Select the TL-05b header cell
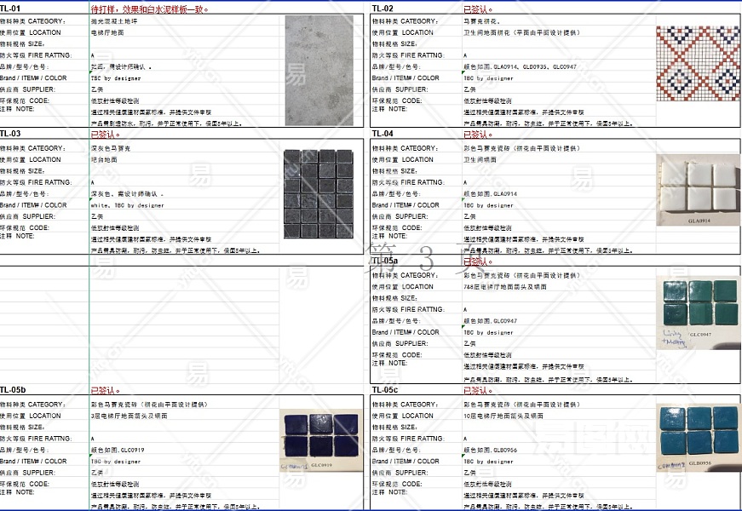Image resolution: width=742 pixels, height=511 pixels. [14, 390]
